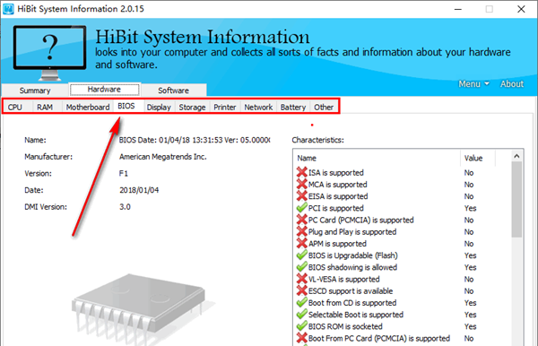538x346 pixels.
Task: Switch to the Storage sub-tab
Action: coord(192,107)
